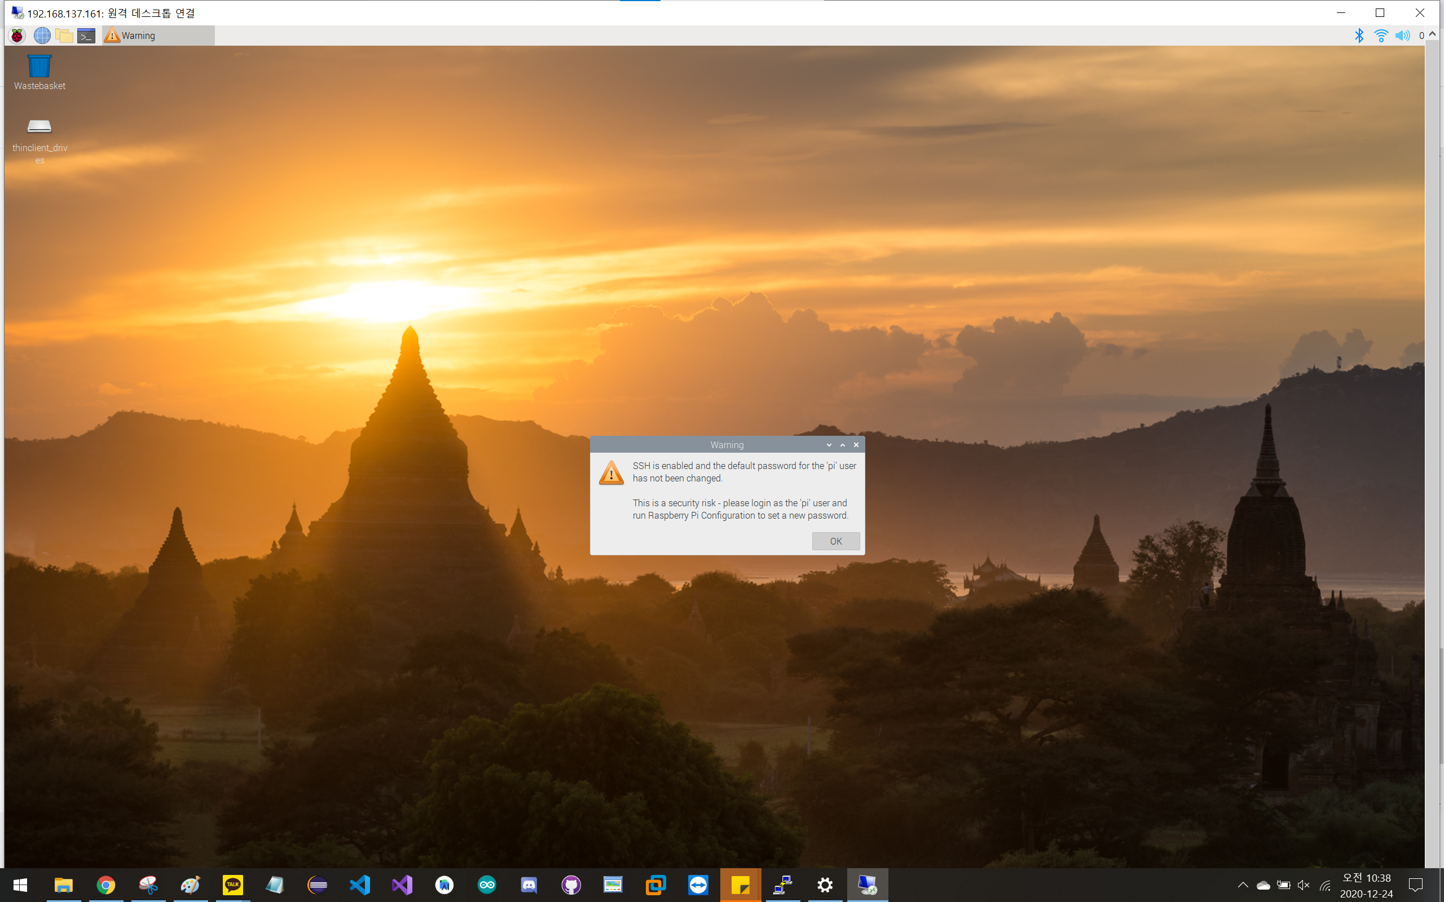Select the Warning task in taskbar panel
Screen dimensions: 1444x902
[158, 36]
